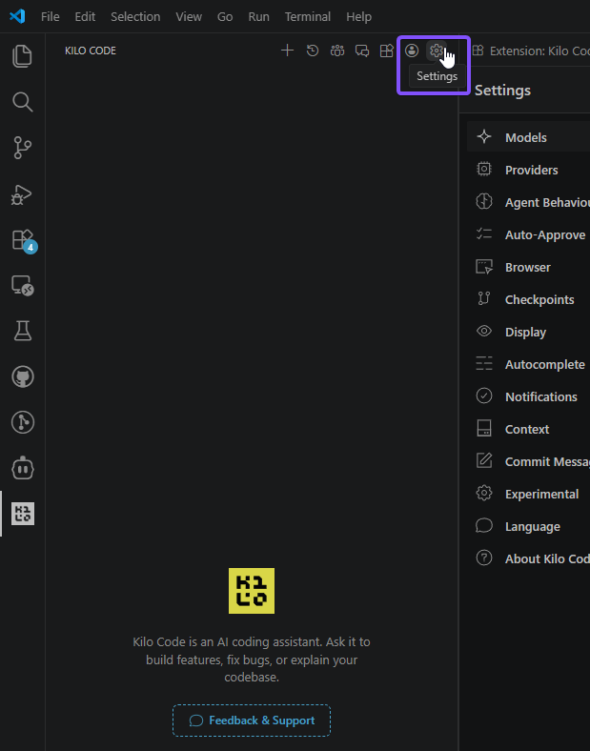This screenshot has width=590, height=751.
Task: Select Providers settings section
Action: pyautogui.click(x=529, y=170)
